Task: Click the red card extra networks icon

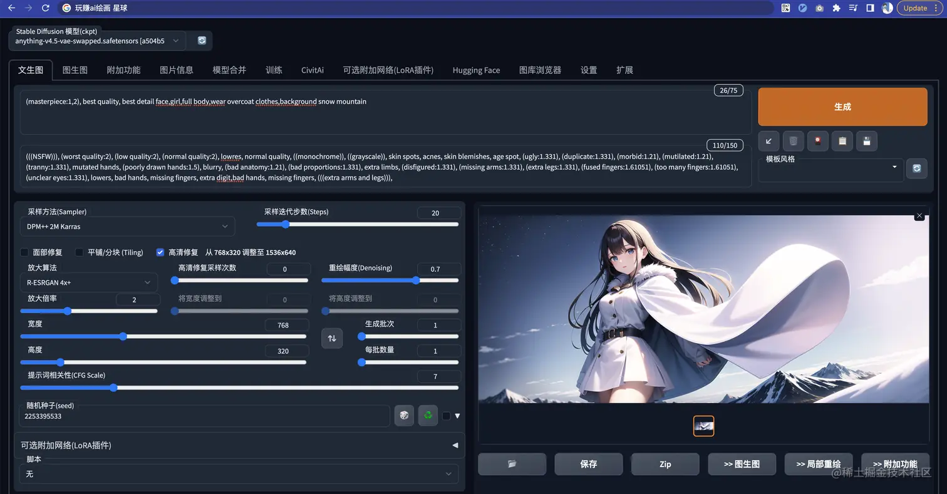Action: coord(817,141)
